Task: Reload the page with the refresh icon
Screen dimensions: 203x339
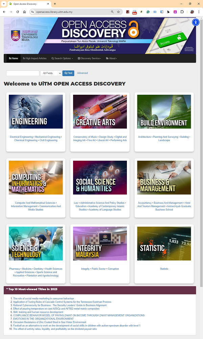Action: 18,12
